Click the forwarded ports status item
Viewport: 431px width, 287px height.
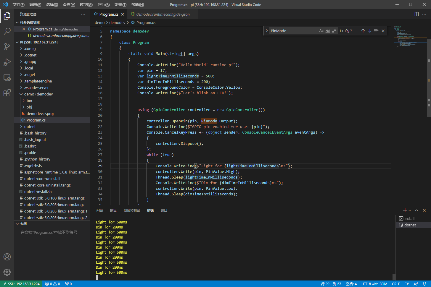68,284
